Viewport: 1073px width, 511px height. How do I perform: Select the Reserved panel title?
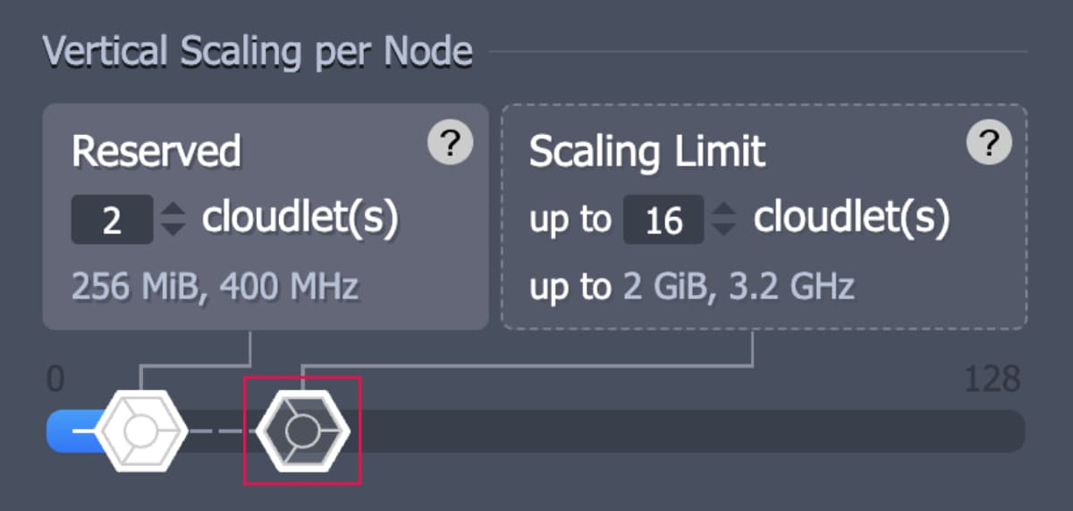(156, 152)
